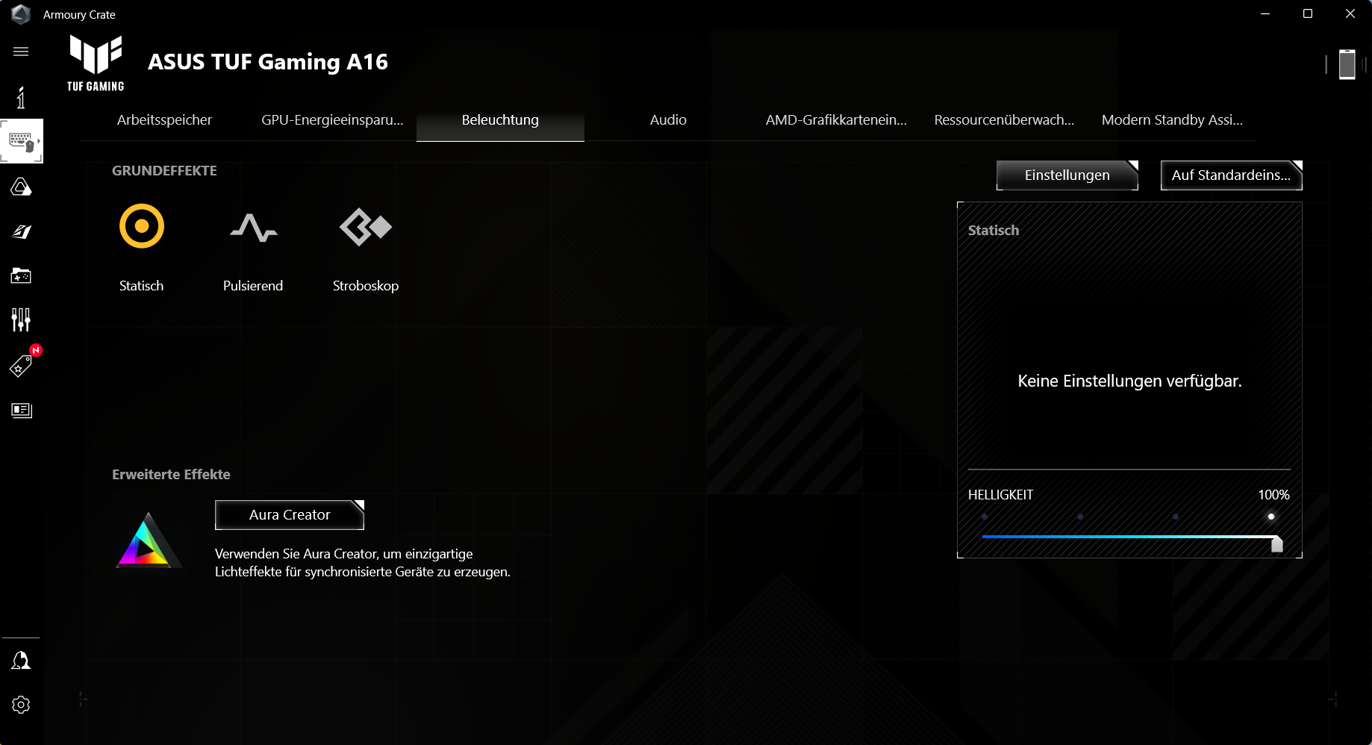Click the Einstellungen button
This screenshot has width=1372, height=745.
point(1067,175)
